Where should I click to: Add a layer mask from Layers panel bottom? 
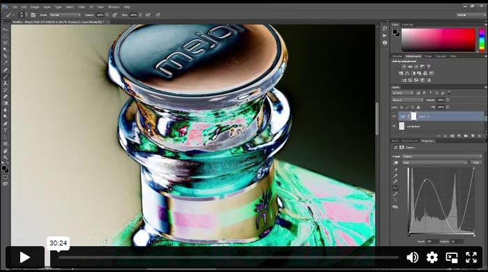(x=452, y=136)
